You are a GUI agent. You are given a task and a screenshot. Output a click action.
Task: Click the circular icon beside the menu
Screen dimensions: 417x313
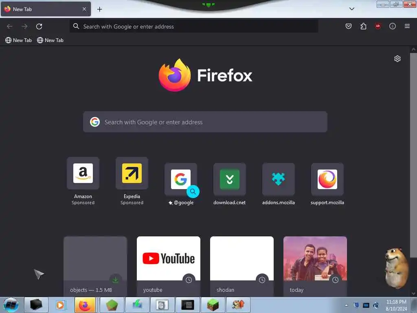tap(392, 26)
